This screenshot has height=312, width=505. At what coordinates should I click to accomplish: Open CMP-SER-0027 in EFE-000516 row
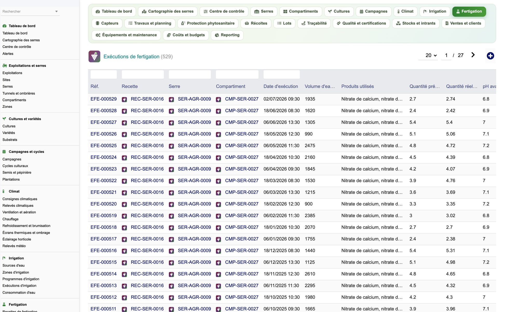(242, 251)
